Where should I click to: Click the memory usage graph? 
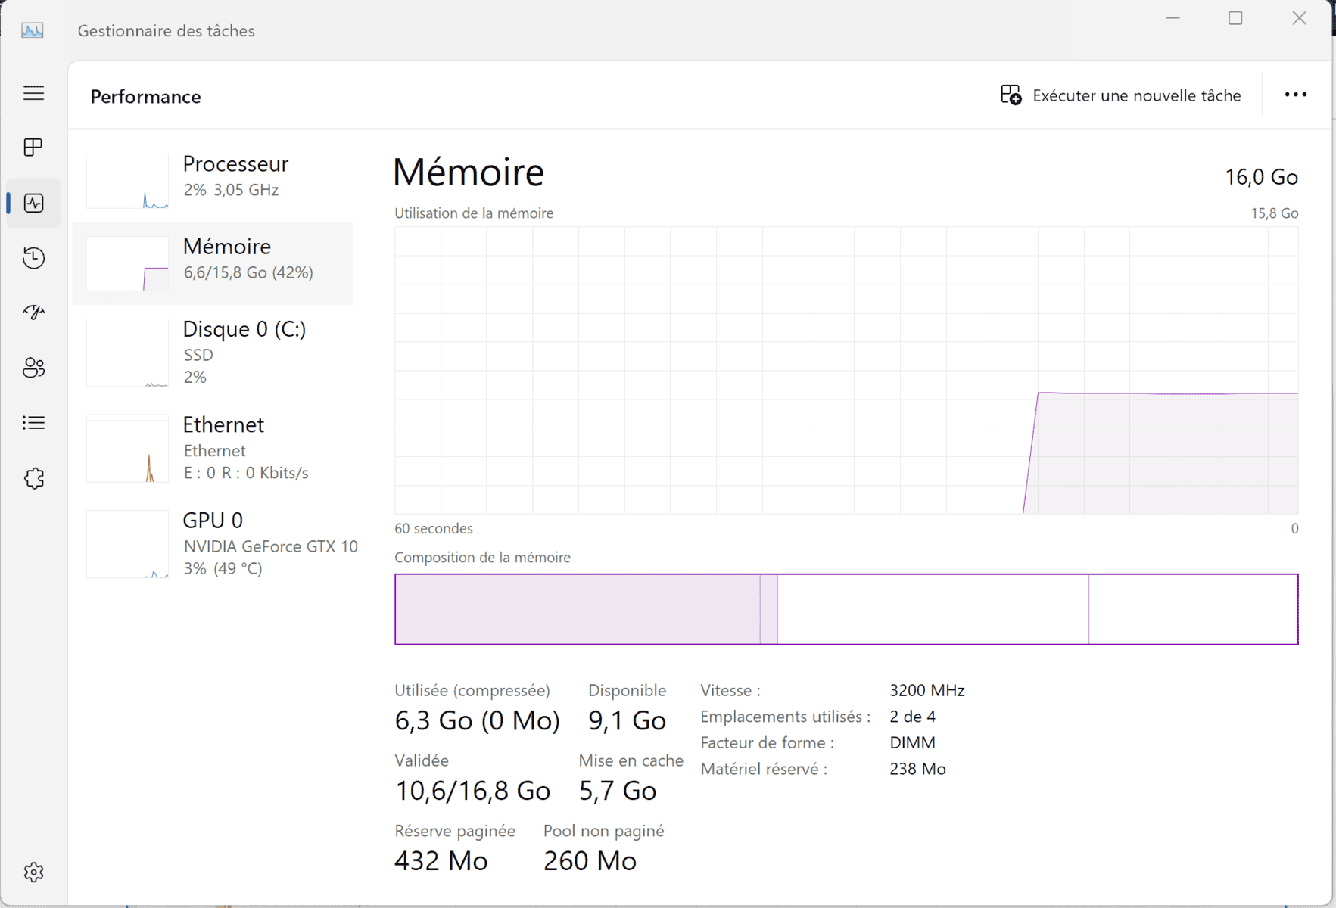(846, 370)
